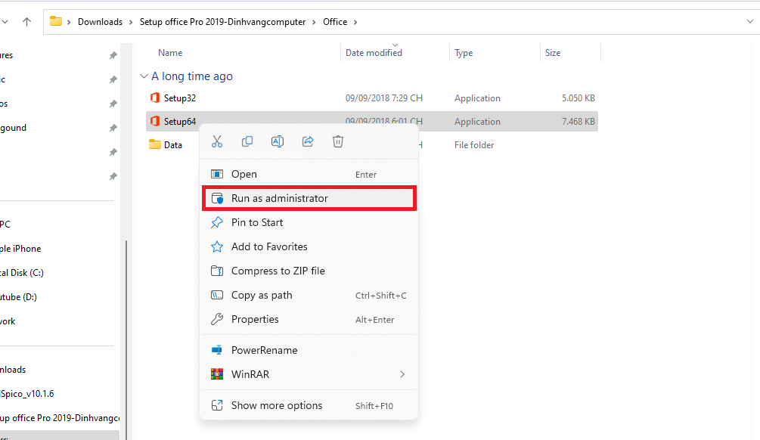This screenshot has height=440, width=760.
Task: Sort files by Date modified column
Action: 374,53
